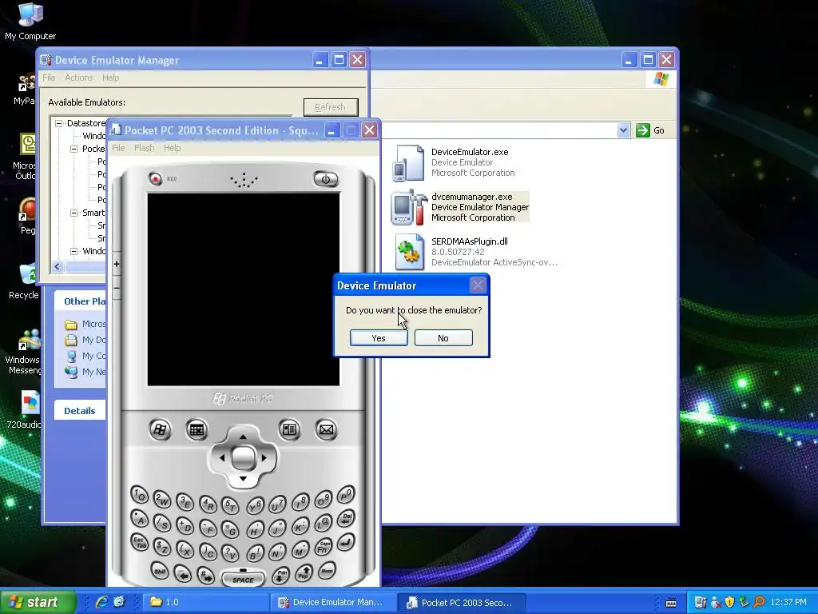Launch Internet Explorer from quick launch
The height and width of the screenshot is (614, 818).
[x=101, y=602]
